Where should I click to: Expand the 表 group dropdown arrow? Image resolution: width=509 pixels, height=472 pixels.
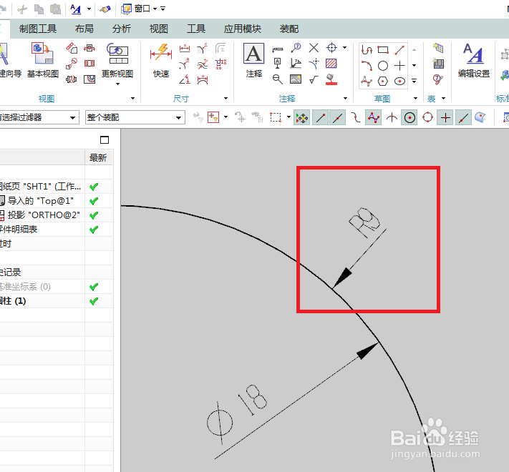coord(443,98)
